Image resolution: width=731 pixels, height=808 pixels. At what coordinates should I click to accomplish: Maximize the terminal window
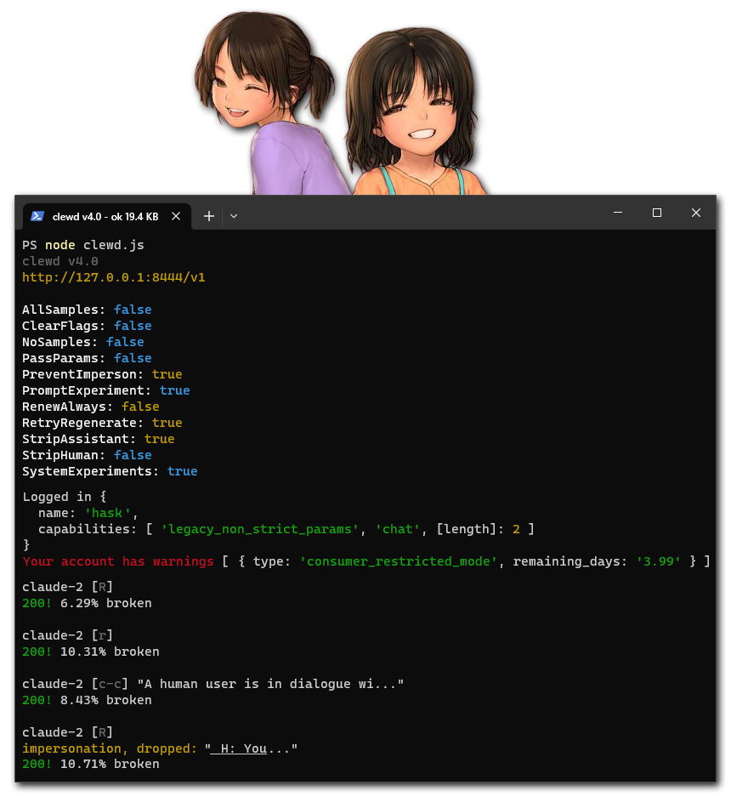coord(656,213)
